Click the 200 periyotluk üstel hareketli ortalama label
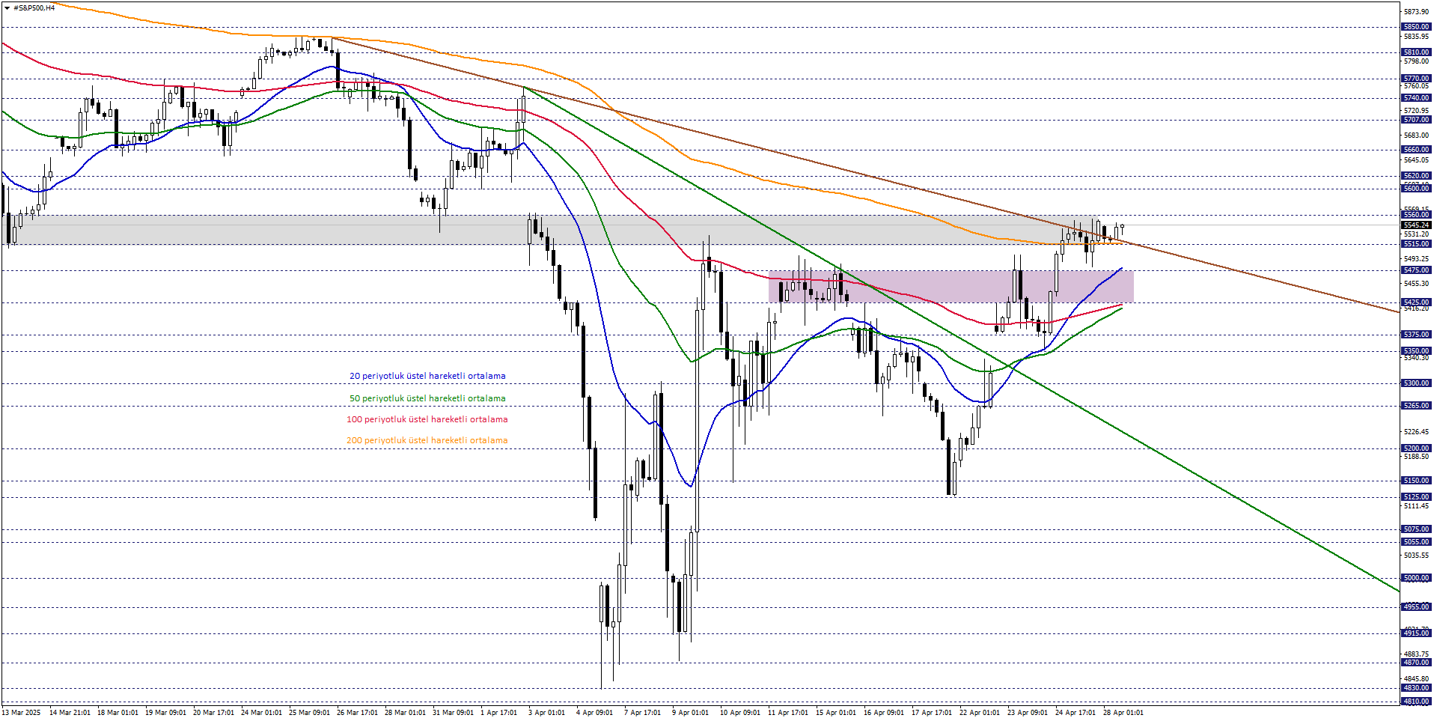1434x721 pixels. pos(427,440)
